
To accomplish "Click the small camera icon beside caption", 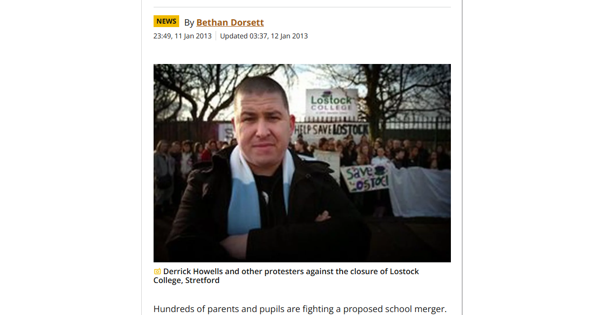I will point(158,272).
